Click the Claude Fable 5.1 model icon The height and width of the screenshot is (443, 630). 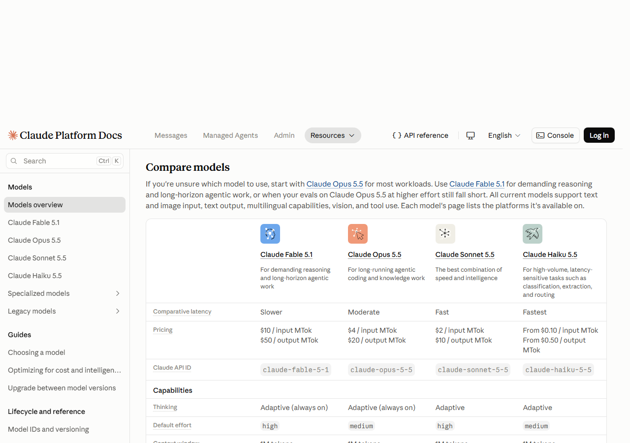[270, 234]
